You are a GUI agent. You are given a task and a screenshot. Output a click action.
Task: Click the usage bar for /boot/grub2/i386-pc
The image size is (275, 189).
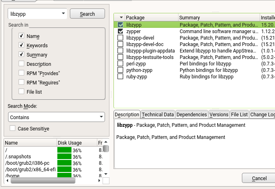point(64,163)
